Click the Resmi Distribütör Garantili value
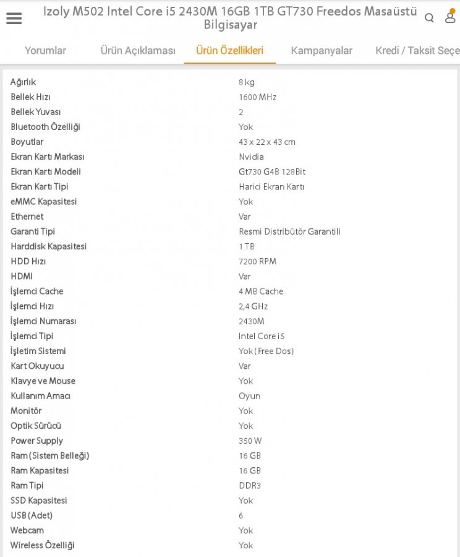Viewport: 460px width, 557px height. point(289,231)
